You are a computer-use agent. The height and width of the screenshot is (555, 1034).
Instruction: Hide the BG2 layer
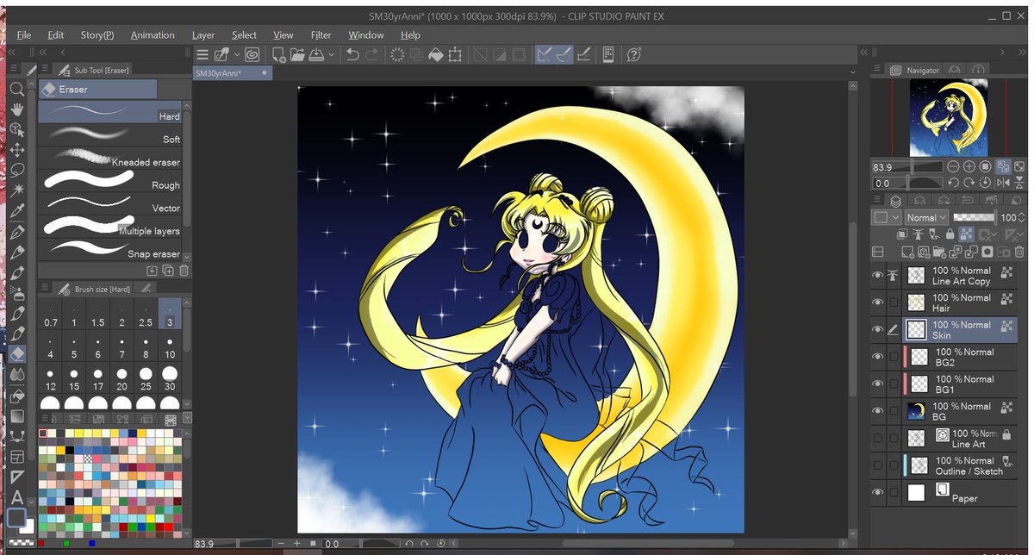click(x=878, y=357)
